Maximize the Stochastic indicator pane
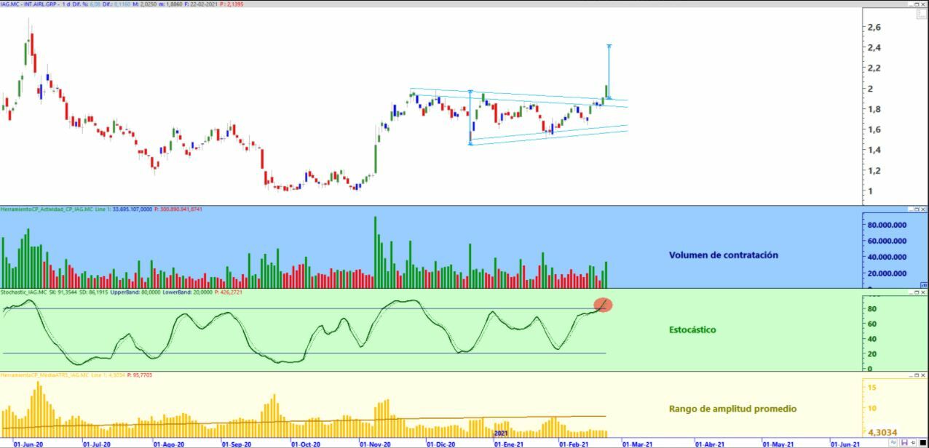Viewport: 929px width, 448px height. click(917, 292)
